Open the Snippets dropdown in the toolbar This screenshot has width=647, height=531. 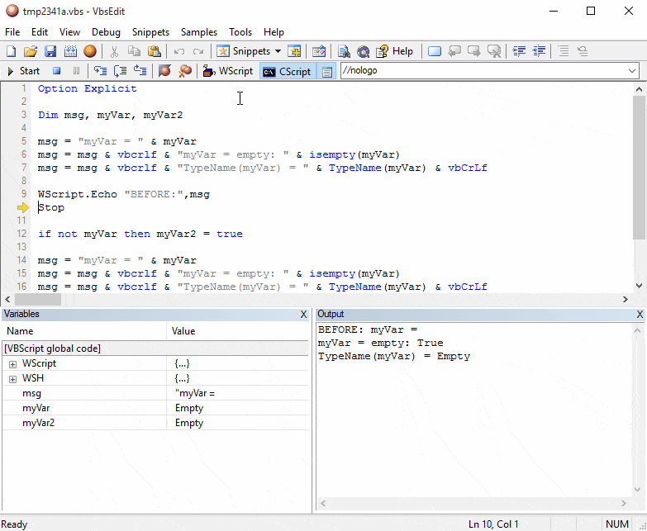coord(249,51)
